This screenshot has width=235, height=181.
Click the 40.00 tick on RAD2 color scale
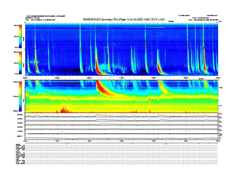tap(16, 25)
